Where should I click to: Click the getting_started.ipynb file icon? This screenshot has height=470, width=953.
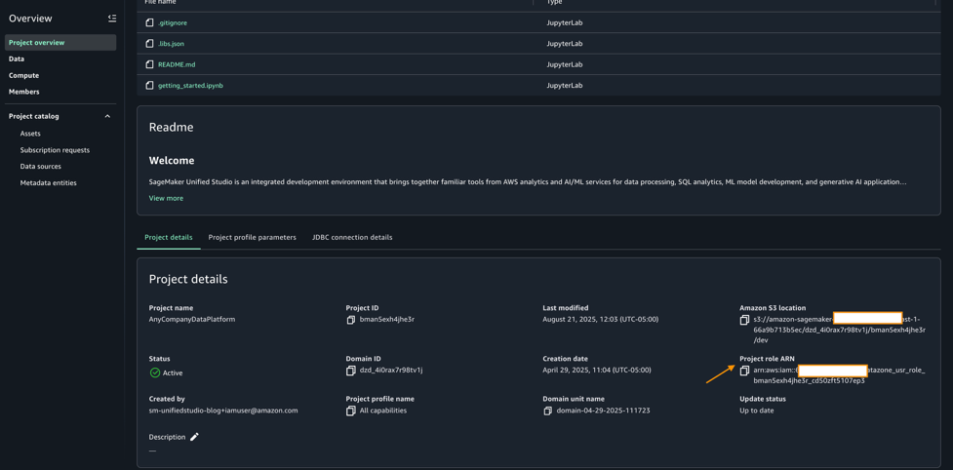coord(149,86)
